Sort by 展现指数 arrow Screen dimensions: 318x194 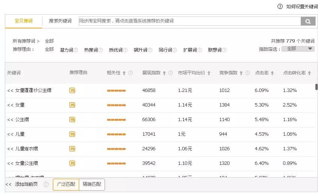(x=164, y=73)
